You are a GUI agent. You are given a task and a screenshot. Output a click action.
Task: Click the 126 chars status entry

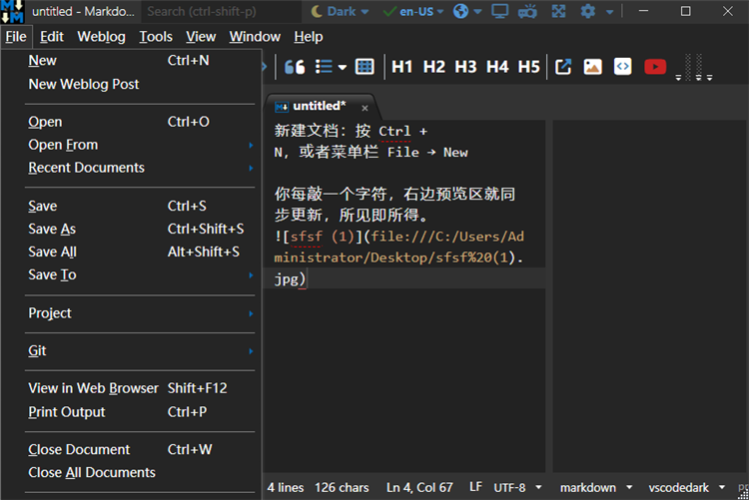[x=342, y=488]
